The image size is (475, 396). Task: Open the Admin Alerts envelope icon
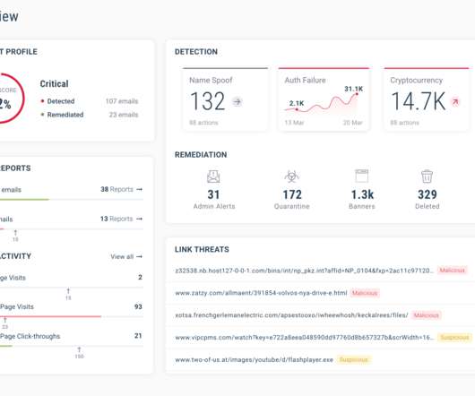tap(213, 176)
